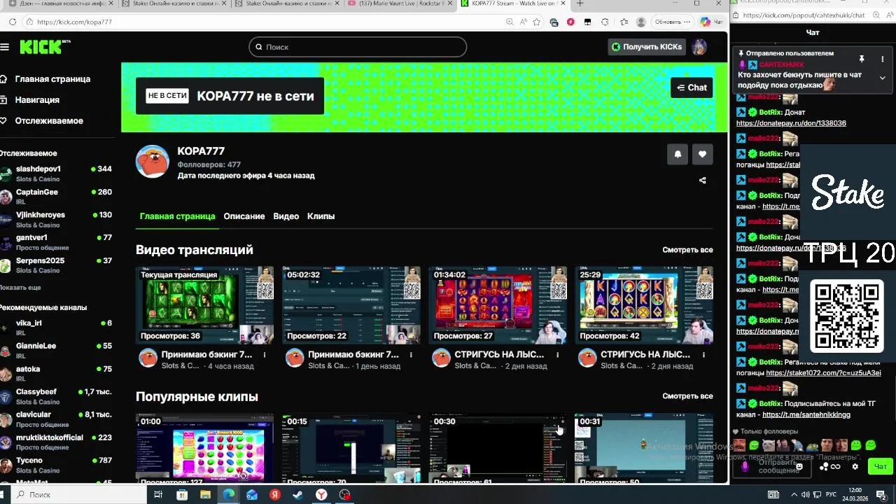Share the KOPA777 channel via share icon

tap(703, 180)
